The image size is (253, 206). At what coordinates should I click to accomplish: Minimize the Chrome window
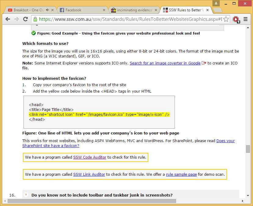tap(226, 4)
